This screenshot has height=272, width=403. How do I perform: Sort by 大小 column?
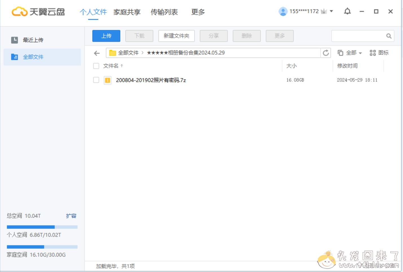click(292, 66)
